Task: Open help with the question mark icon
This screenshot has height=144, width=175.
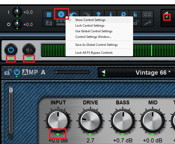Action: pos(98,14)
